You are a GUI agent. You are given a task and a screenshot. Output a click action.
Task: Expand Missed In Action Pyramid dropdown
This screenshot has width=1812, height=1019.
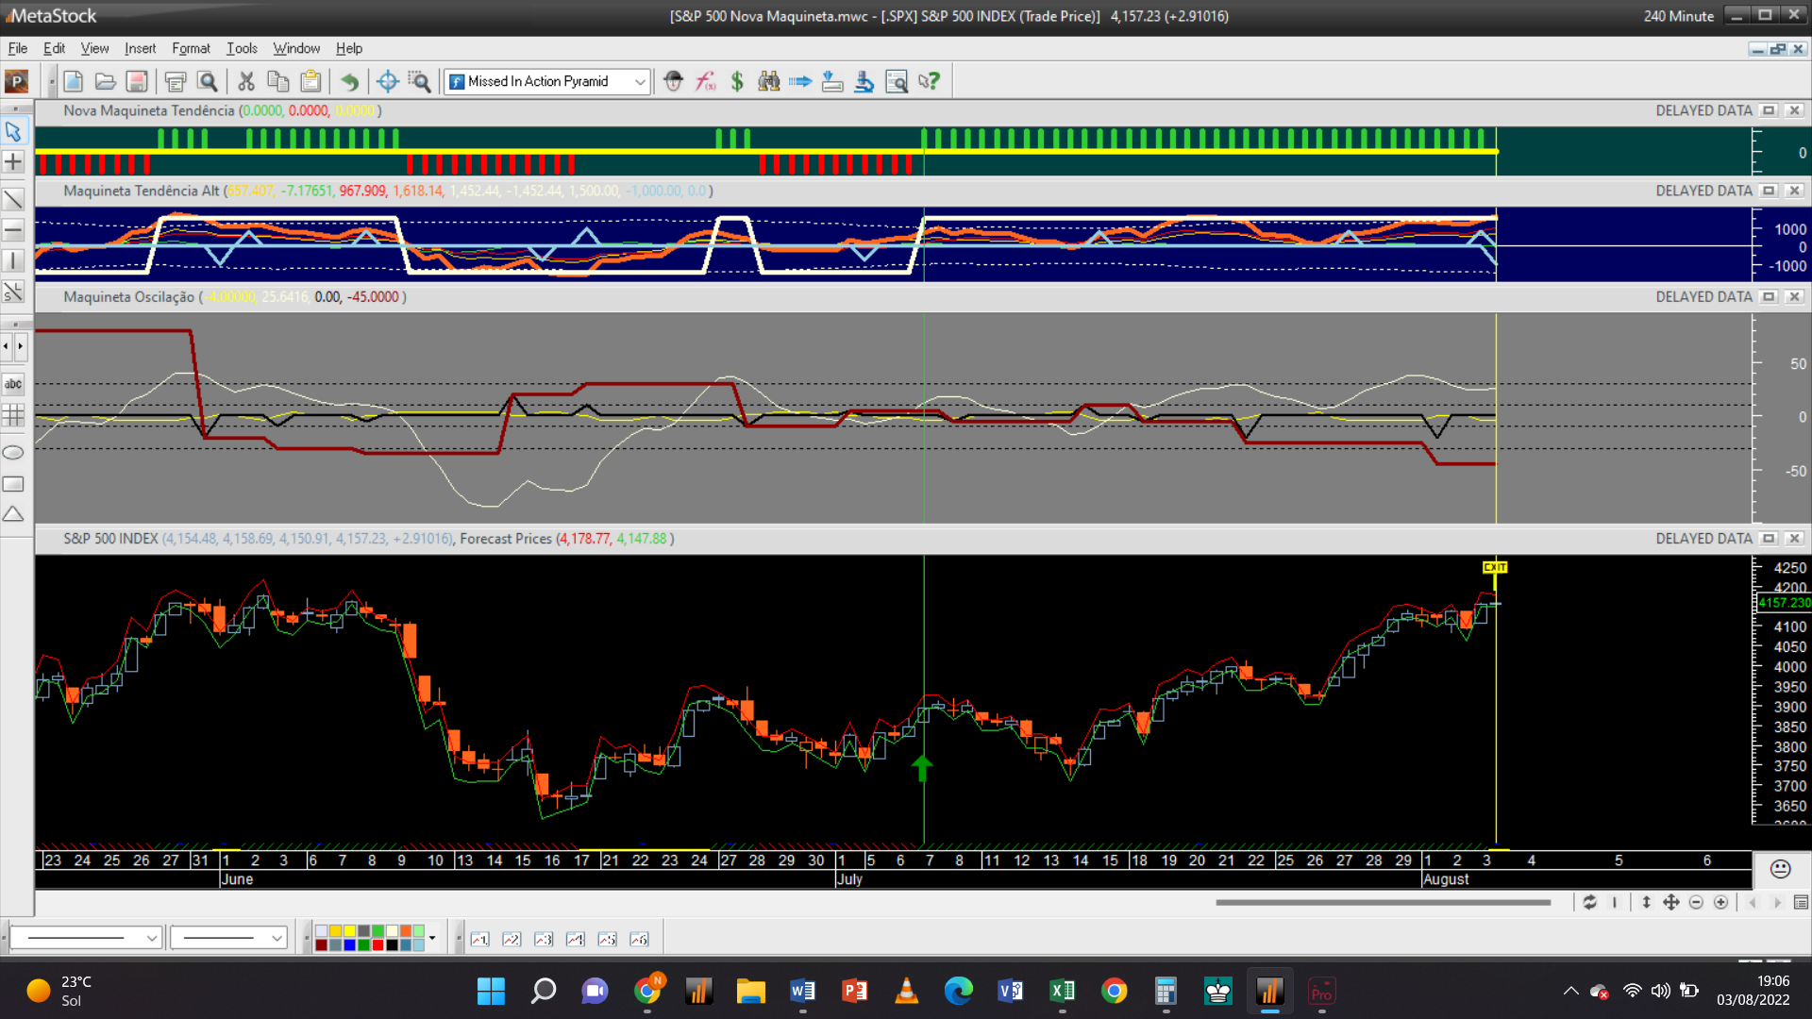640,81
